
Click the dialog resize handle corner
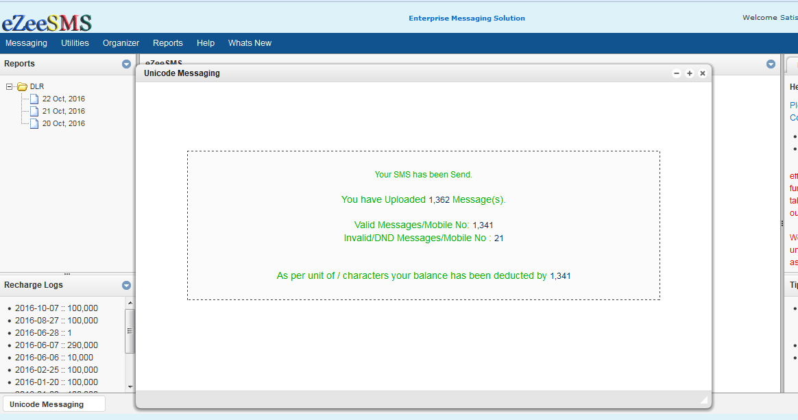click(703, 400)
